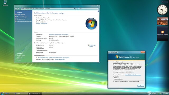
Task: Click shield icon next to Einstellungen ändern
Action: click(89, 45)
